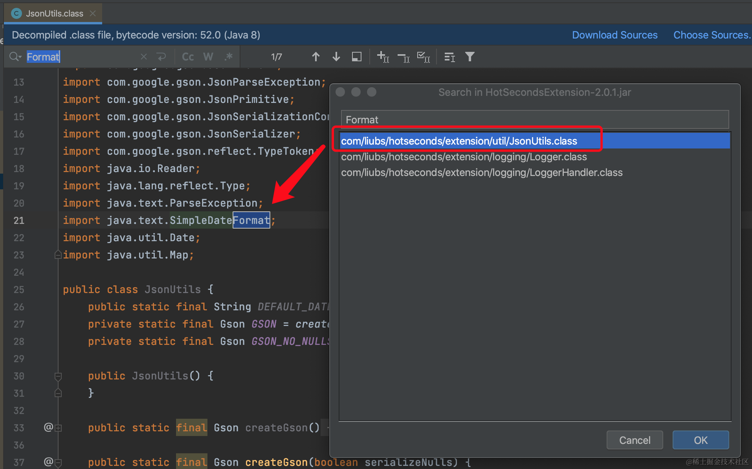752x469 pixels.
Task: Toggle search in selection only icon
Action: coord(357,57)
